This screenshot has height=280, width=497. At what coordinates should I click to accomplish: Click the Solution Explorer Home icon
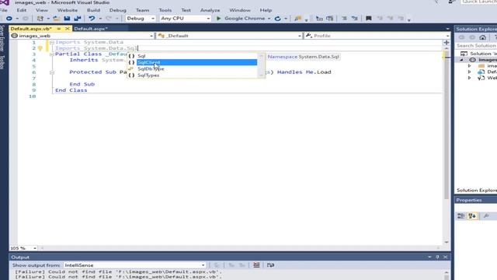pyautogui.click(x=482, y=37)
